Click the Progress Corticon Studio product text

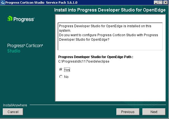pyautogui.click(x=25, y=48)
